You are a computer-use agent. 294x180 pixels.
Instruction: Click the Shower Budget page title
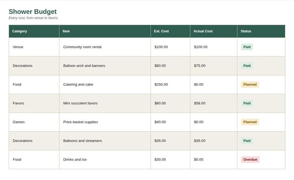coord(33,11)
